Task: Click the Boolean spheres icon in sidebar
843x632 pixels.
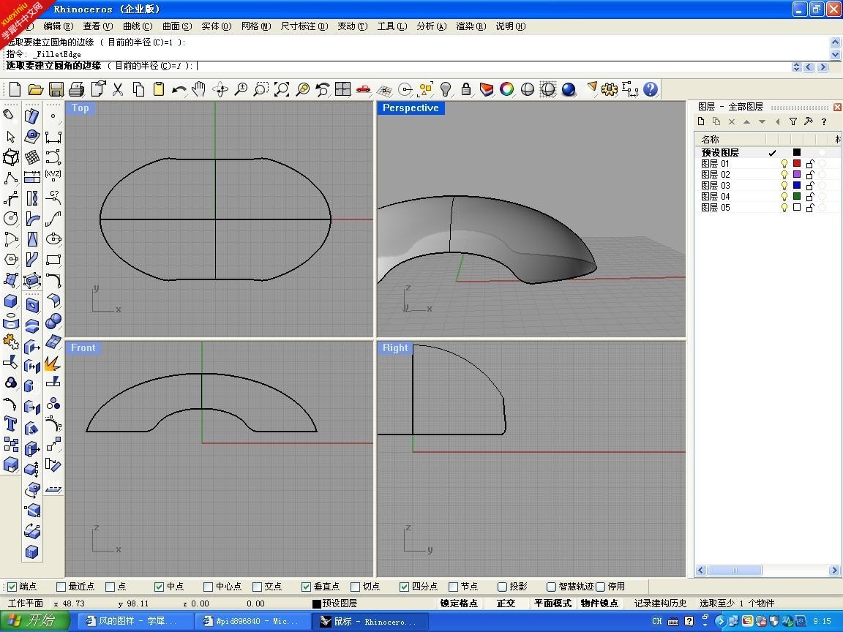Action: (x=53, y=321)
